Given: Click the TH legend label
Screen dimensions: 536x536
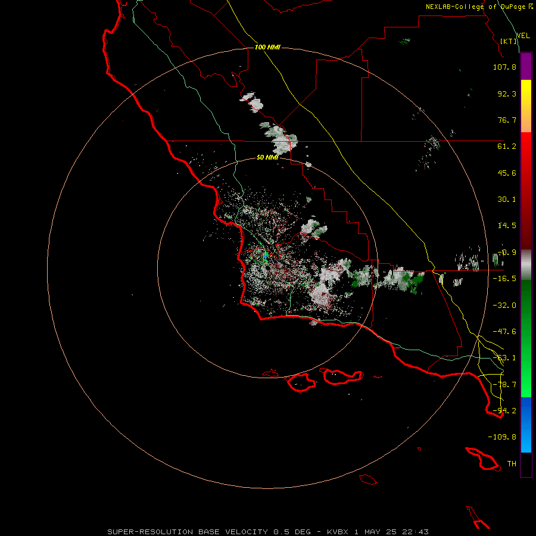Looking at the screenshot, I should point(512,464).
